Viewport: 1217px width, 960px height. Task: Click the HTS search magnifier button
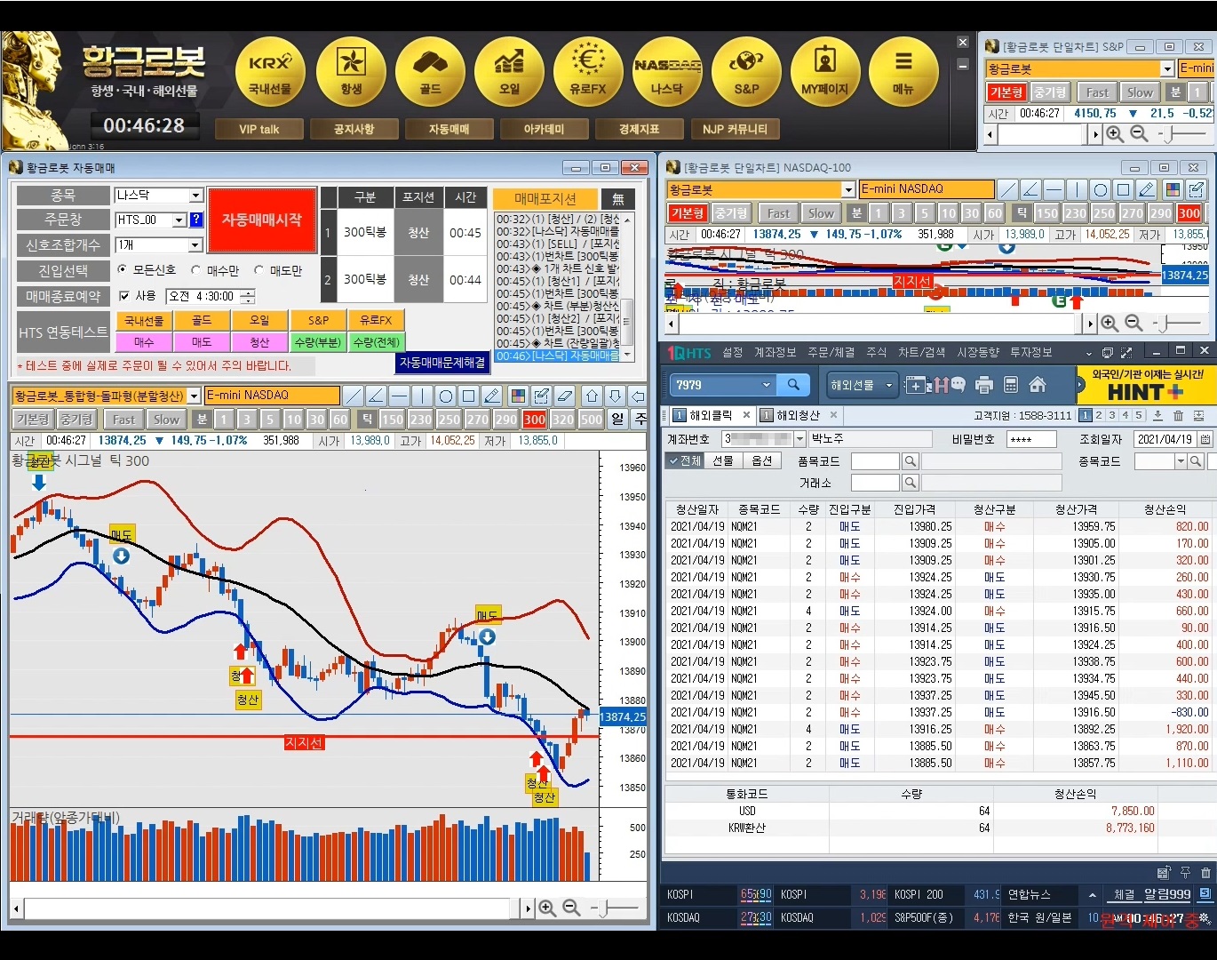point(793,384)
